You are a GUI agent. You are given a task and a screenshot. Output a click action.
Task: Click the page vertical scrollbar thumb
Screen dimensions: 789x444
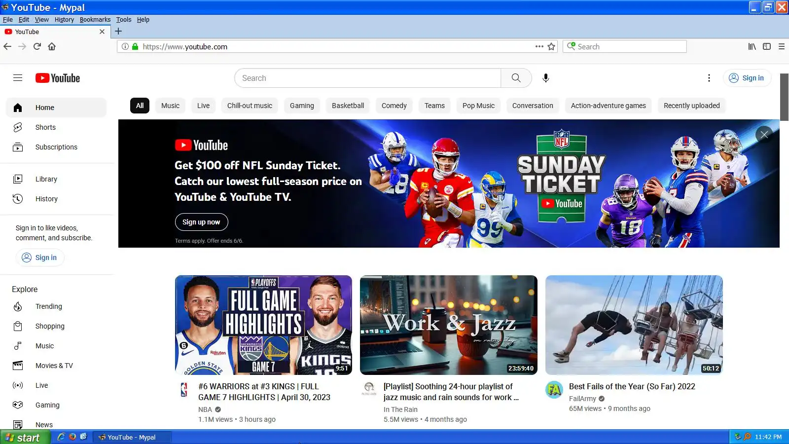[784, 97]
